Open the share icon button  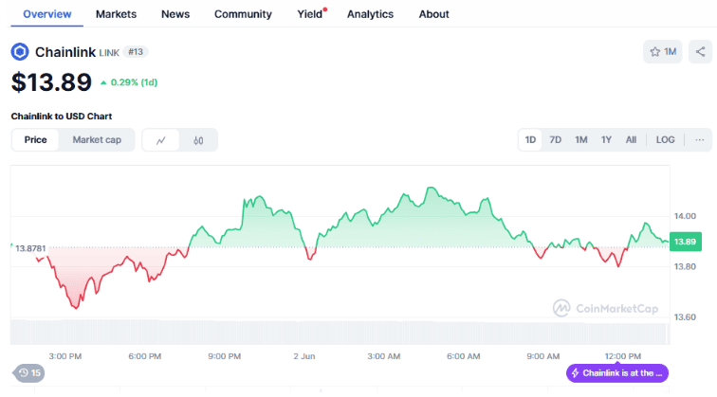[700, 51]
